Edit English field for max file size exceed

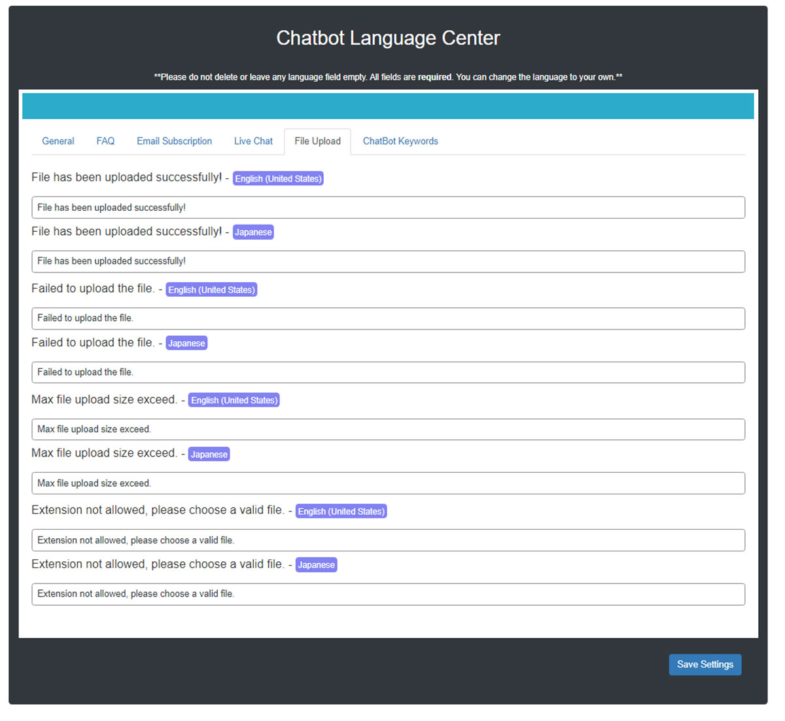tap(388, 429)
